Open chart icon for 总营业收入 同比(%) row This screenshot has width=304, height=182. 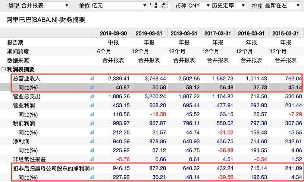tap(92, 87)
